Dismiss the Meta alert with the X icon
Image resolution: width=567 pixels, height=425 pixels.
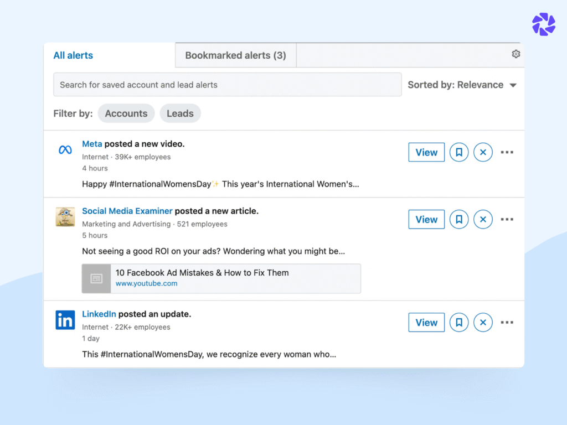pyautogui.click(x=483, y=152)
